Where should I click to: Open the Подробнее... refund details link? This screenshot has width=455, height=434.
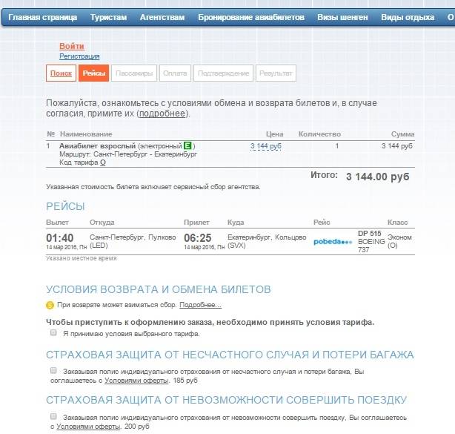pos(200,305)
